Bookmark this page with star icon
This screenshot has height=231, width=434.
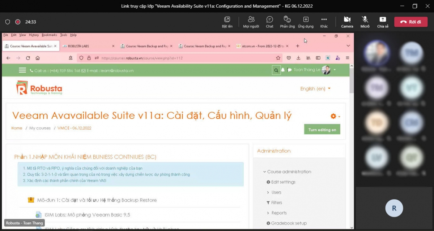click(278, 58)
